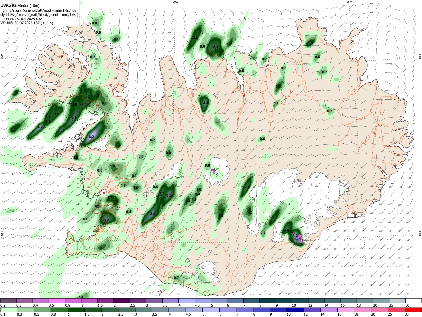Click the slydda/snjókoma legend description line
Image resolution: width=422 pixels, height=317 pixels.
[39, 15]
